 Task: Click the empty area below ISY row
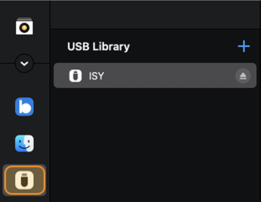click(x=155, y=141)
